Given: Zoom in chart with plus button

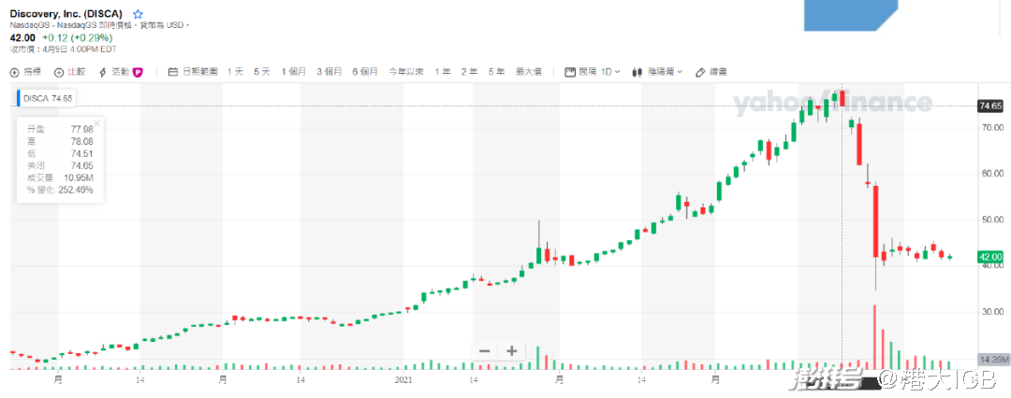Looking at the screenshot, I should pyautogui.click(x=511, y=351).
